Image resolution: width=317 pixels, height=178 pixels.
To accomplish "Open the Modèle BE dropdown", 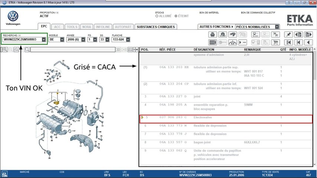I will point(62,40).
